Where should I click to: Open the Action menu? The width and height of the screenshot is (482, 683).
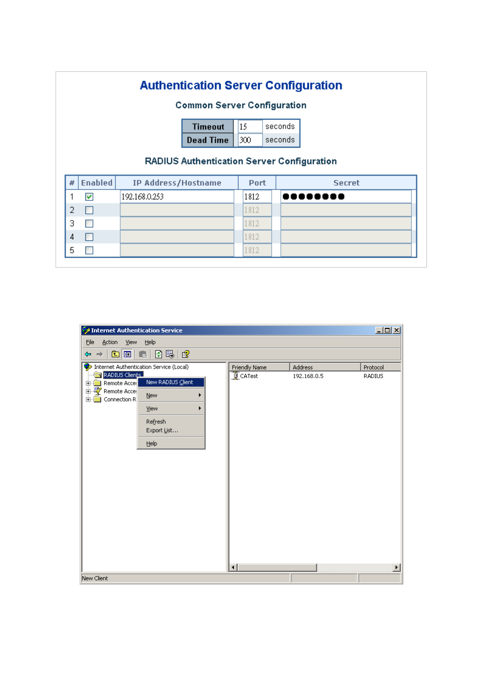coord(110,343)
